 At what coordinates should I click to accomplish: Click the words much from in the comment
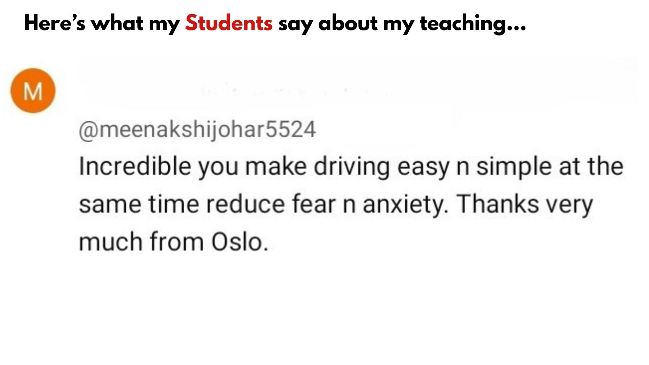(141, 242)
